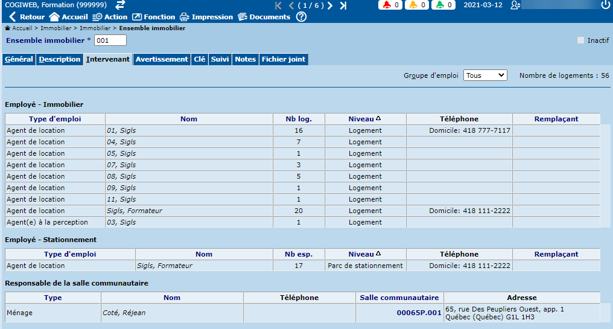Click the power logout icon
Screen dimensions: 613x329
click(x=605, y=5)
